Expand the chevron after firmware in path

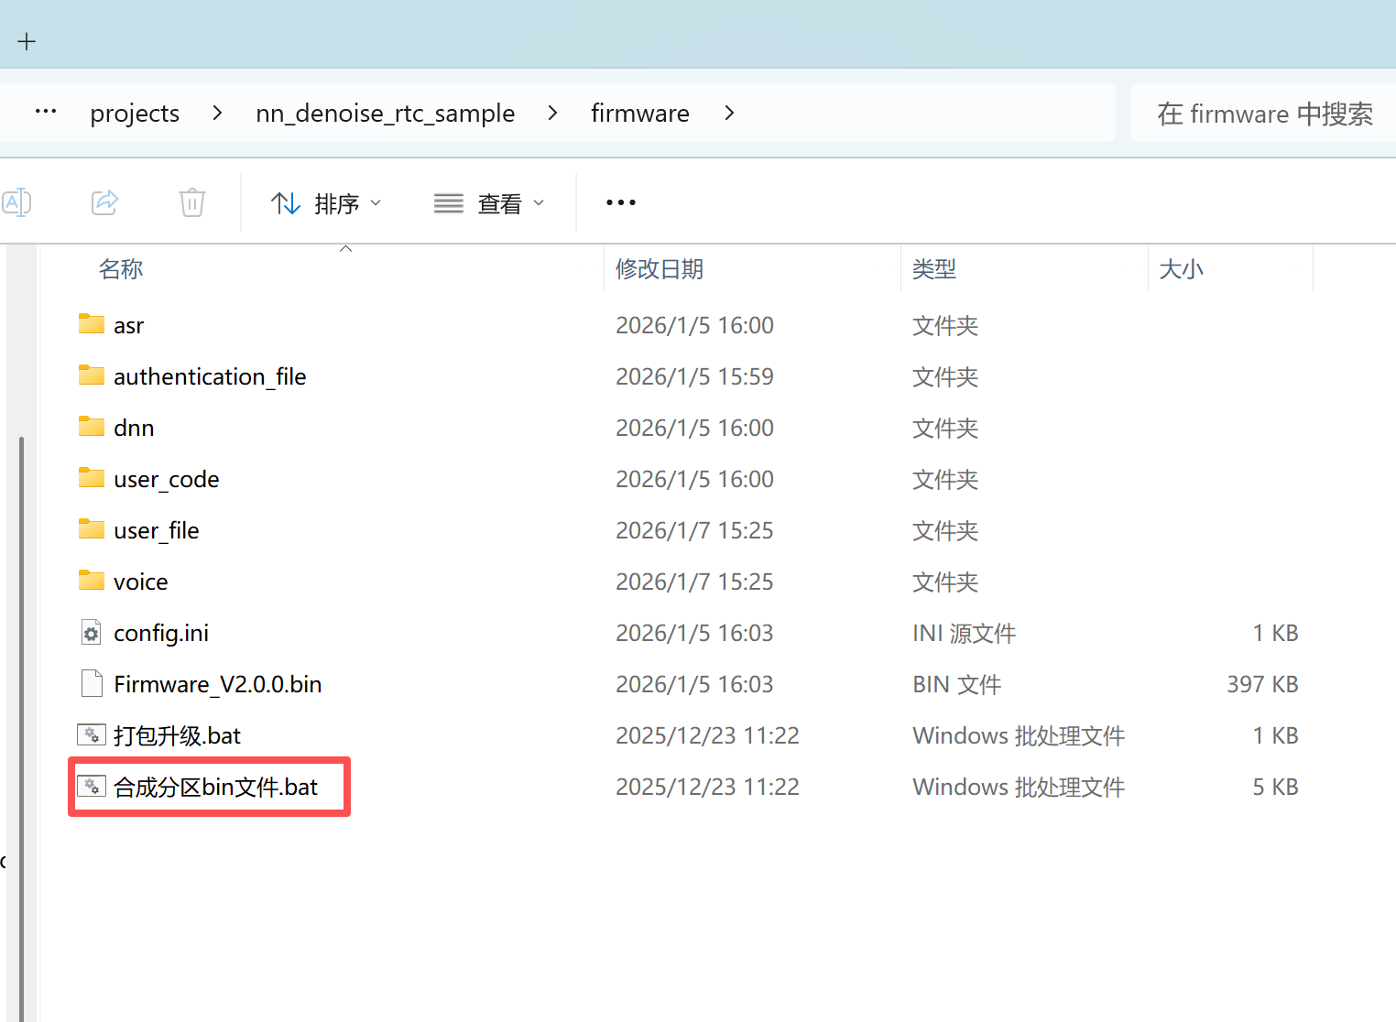click(x=729, y=113)
